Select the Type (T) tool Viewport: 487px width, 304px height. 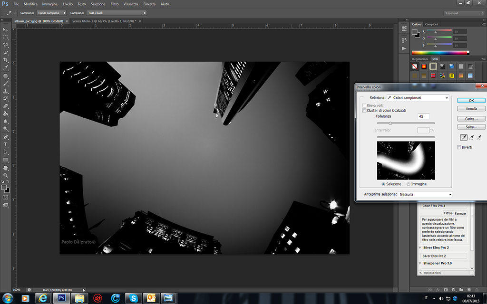click(x=6, y=144)
